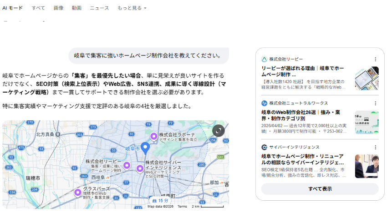The height and width of the screenshot is (218, 387).
Task: Click the リーピー result thumbnail image
Action: pos(367,78)
